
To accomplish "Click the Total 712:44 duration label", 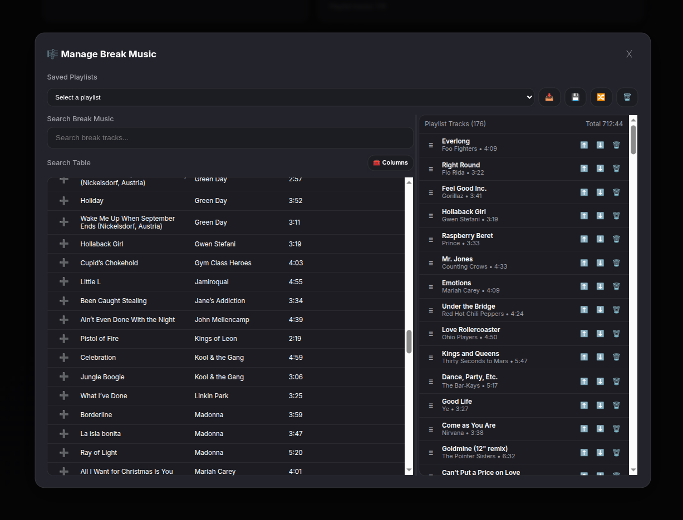I will click(604, 124).
